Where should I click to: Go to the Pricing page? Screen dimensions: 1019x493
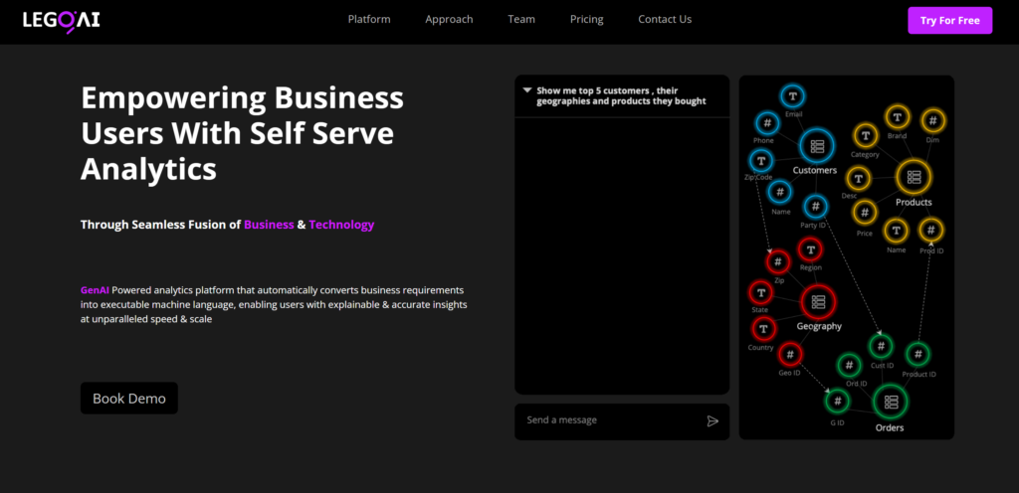tap(586, 19)
